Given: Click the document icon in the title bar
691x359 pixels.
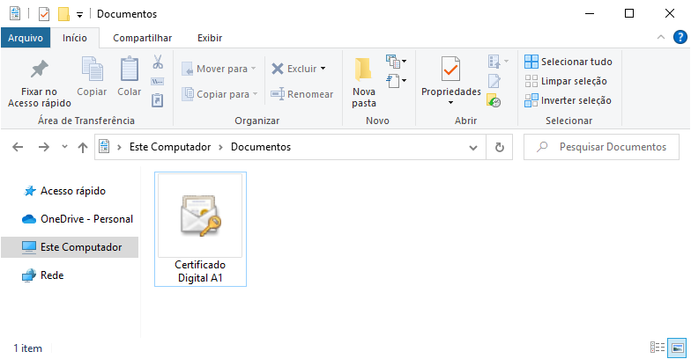Looking at the screenshot, I should tap(15, 14).
